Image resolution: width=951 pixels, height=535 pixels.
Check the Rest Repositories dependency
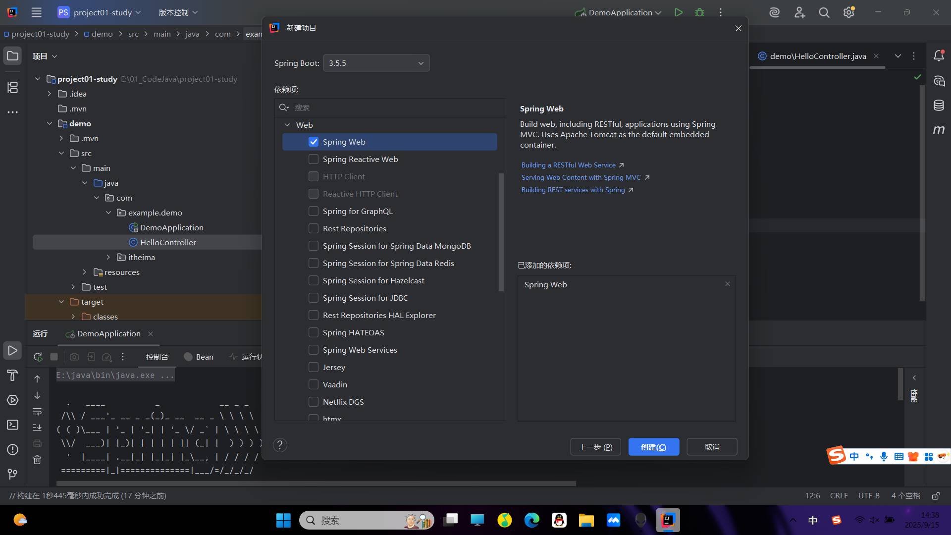point(314,229)
